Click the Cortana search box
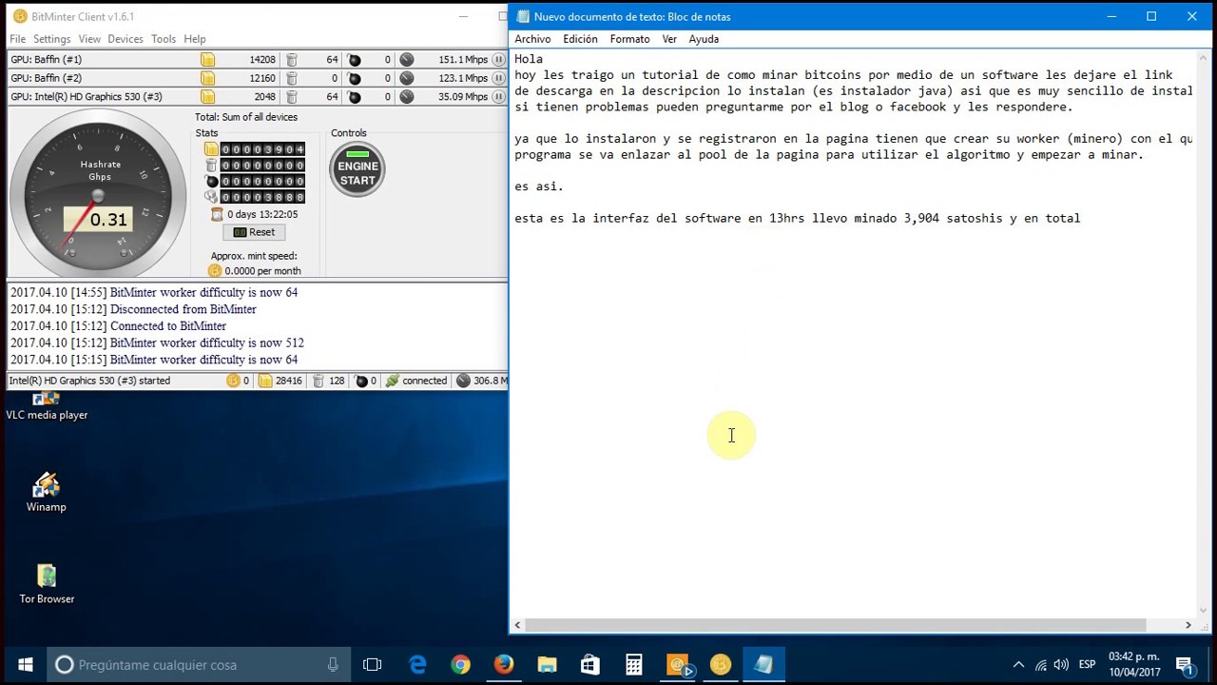Viewport: 1217px width, 685px height. pyautogui.click(x=199, y=665)
